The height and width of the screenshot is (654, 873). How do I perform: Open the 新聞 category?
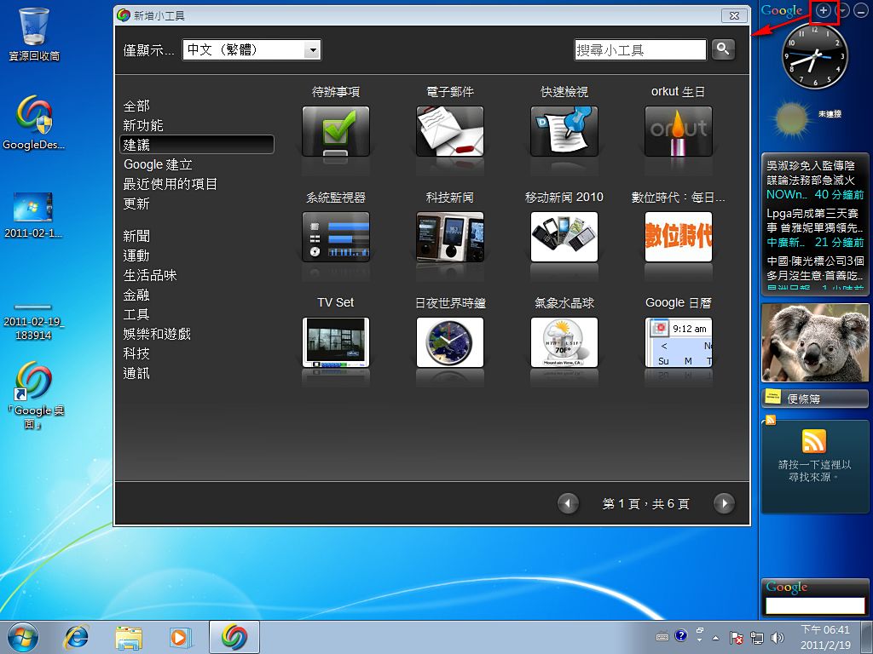tap(136, 236)
